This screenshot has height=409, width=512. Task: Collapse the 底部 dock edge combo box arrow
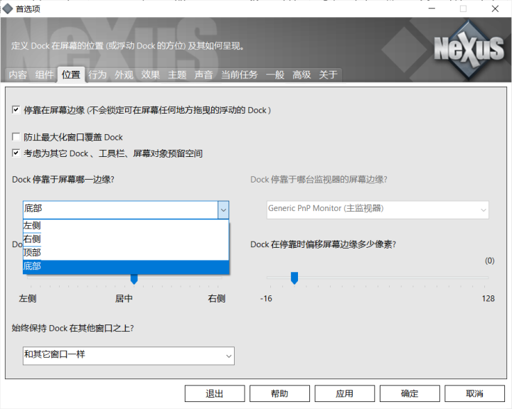coord(223,209)
